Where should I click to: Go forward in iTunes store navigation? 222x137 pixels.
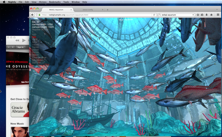13,47
